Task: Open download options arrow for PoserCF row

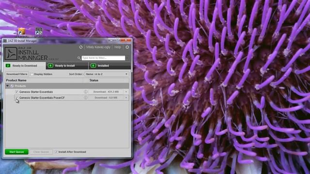Action: point(126,98)
